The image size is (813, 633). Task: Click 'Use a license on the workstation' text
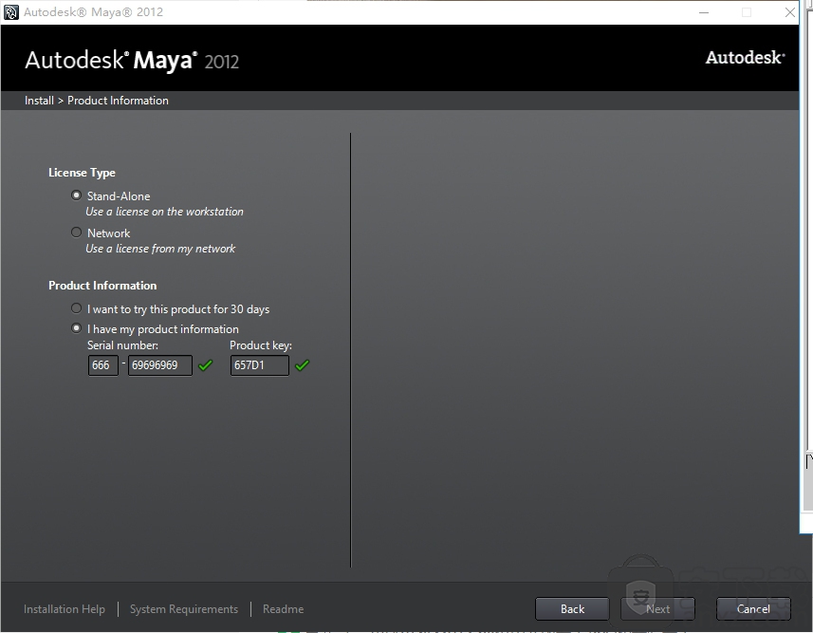pos(164,212)
